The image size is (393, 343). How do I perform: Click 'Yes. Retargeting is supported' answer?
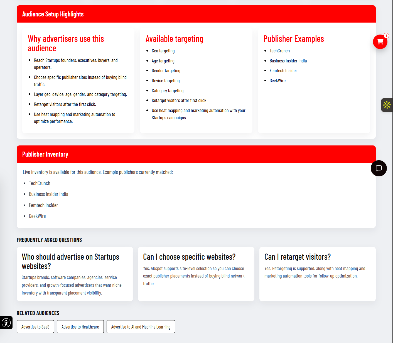coord(315,272)
